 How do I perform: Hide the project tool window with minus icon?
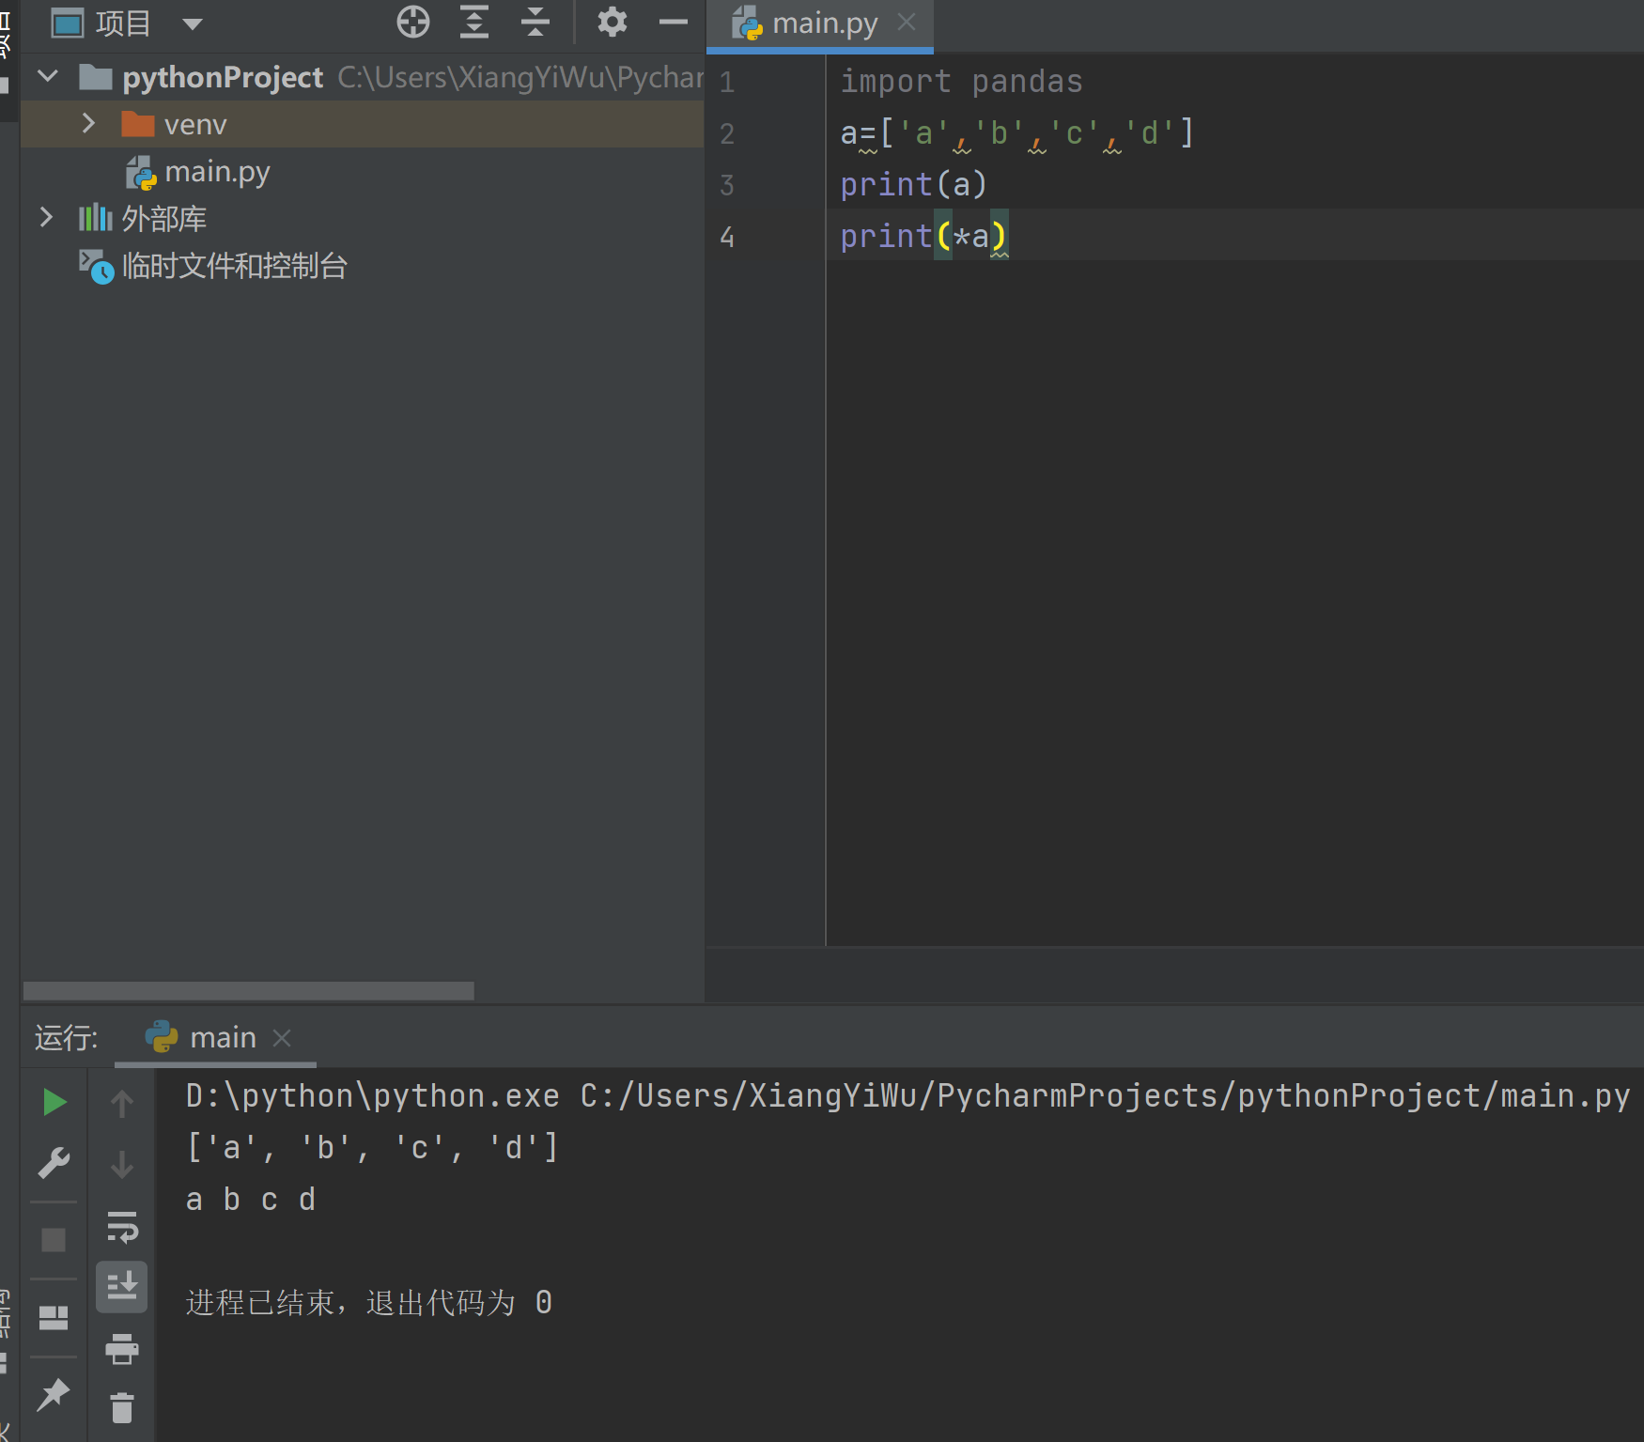pos(673,22)
